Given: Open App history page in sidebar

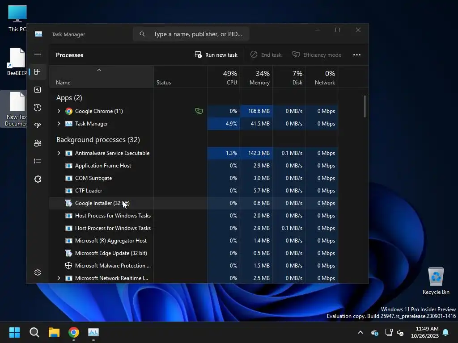Looking at the screenshot, I should [38, 108].
